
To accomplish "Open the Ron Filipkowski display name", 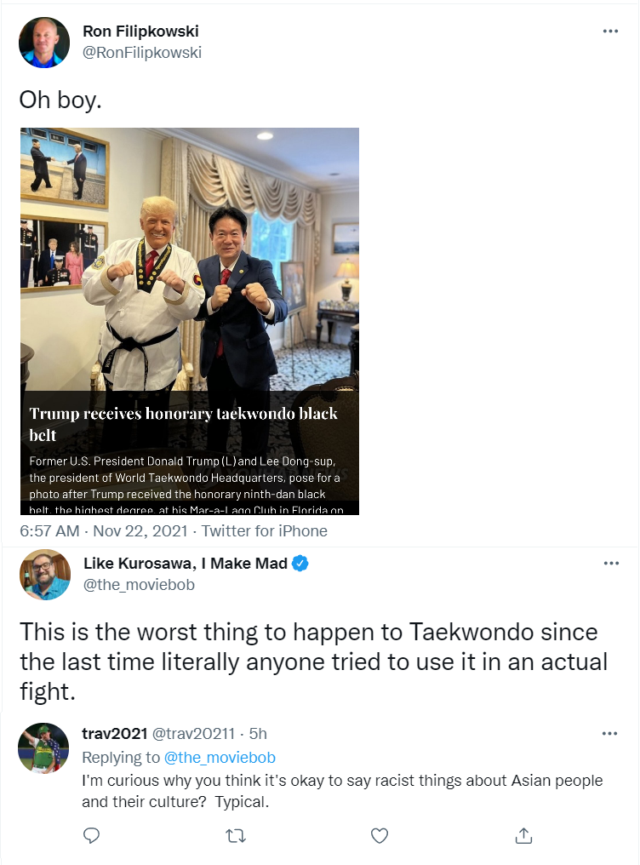I will click(x=140, y=32).
